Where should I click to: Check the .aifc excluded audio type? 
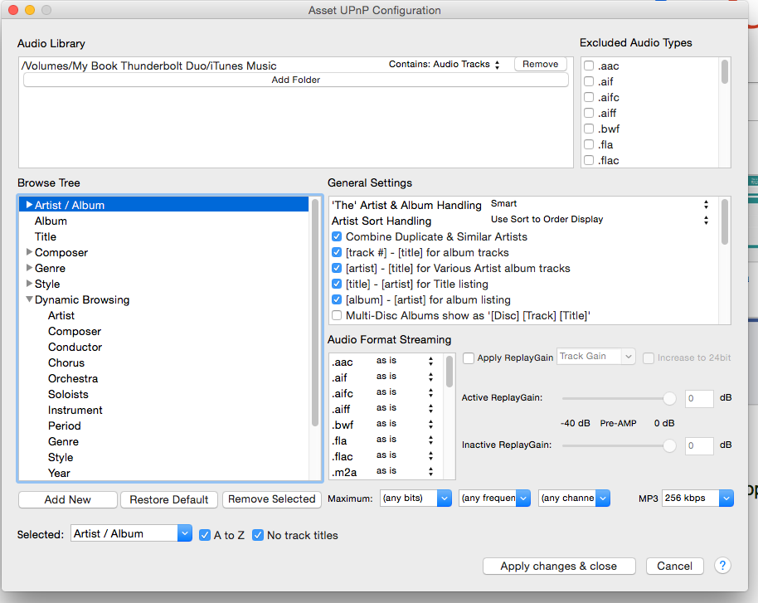pyautogui.click(x=588, y=97)
